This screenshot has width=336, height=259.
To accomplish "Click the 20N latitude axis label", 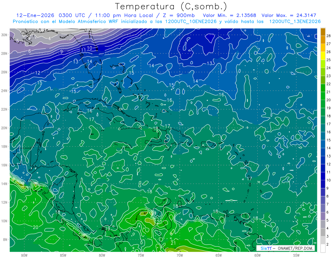I will point(4,128).
